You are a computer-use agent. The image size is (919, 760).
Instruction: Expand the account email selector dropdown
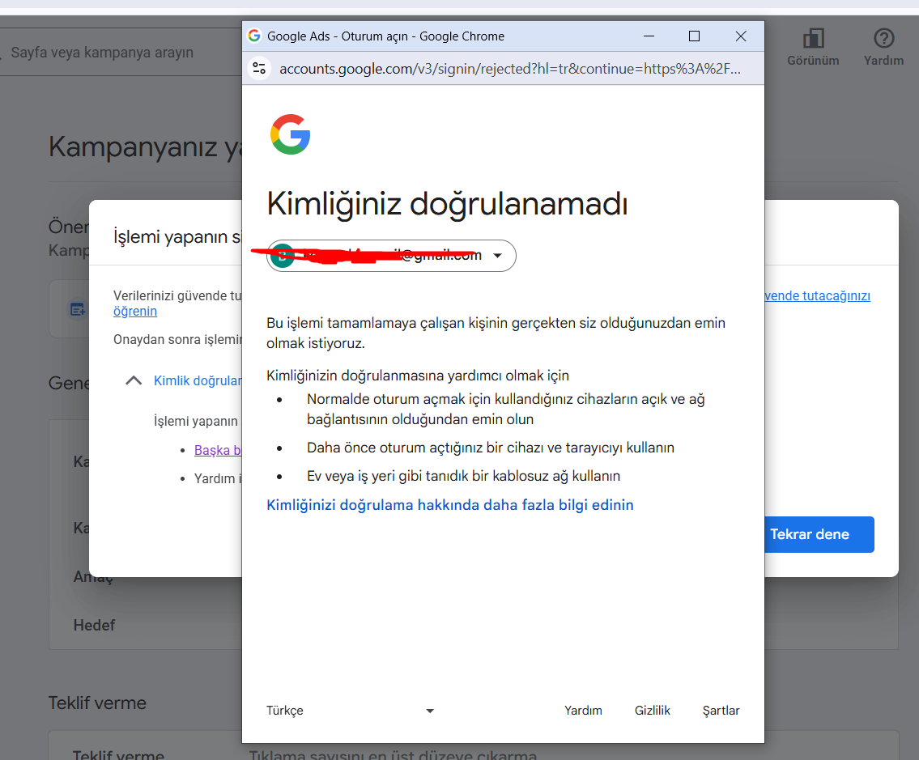391,256
